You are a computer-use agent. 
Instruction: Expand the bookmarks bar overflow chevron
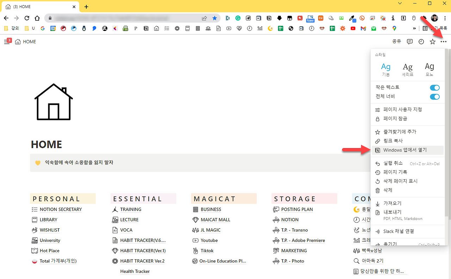[415, 28]
